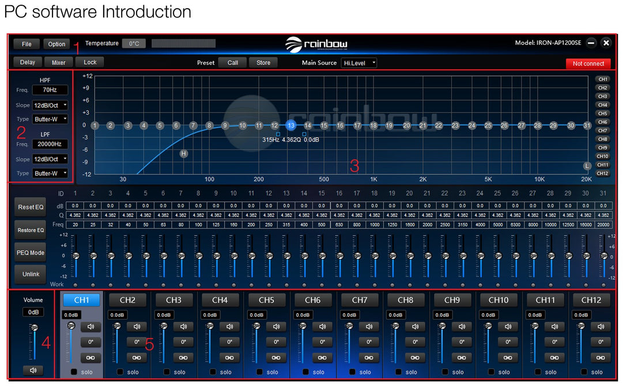Image resolution: width=634 pixels, height=388 pixels.
Task: Click the CH10 phase 0° button
Action: (508, 342)
